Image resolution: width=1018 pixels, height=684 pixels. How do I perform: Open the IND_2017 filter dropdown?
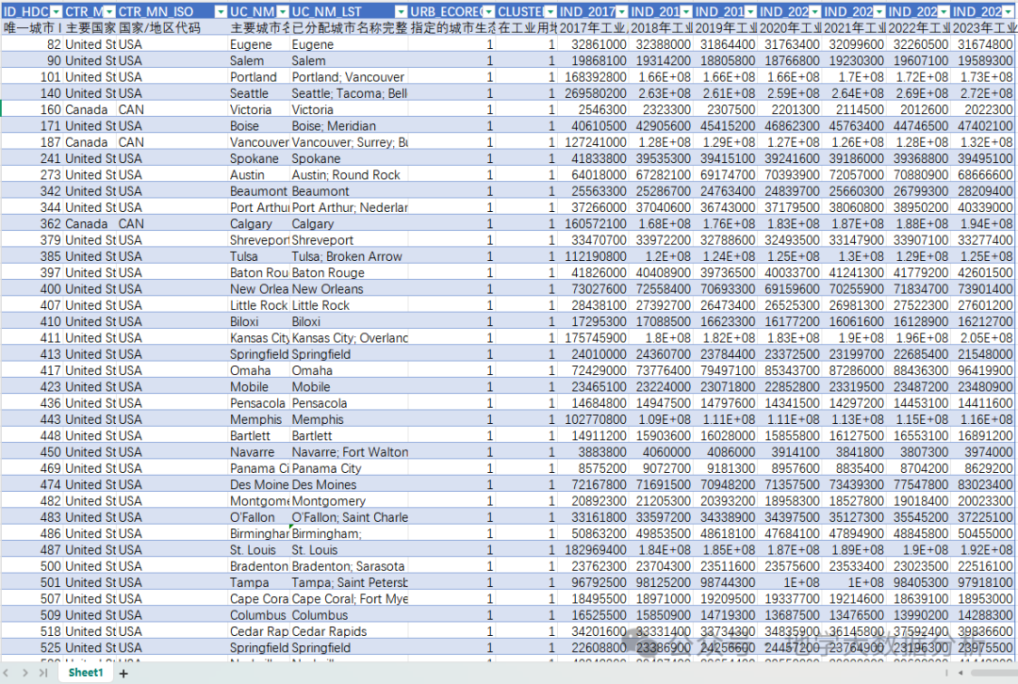[621, 11]
